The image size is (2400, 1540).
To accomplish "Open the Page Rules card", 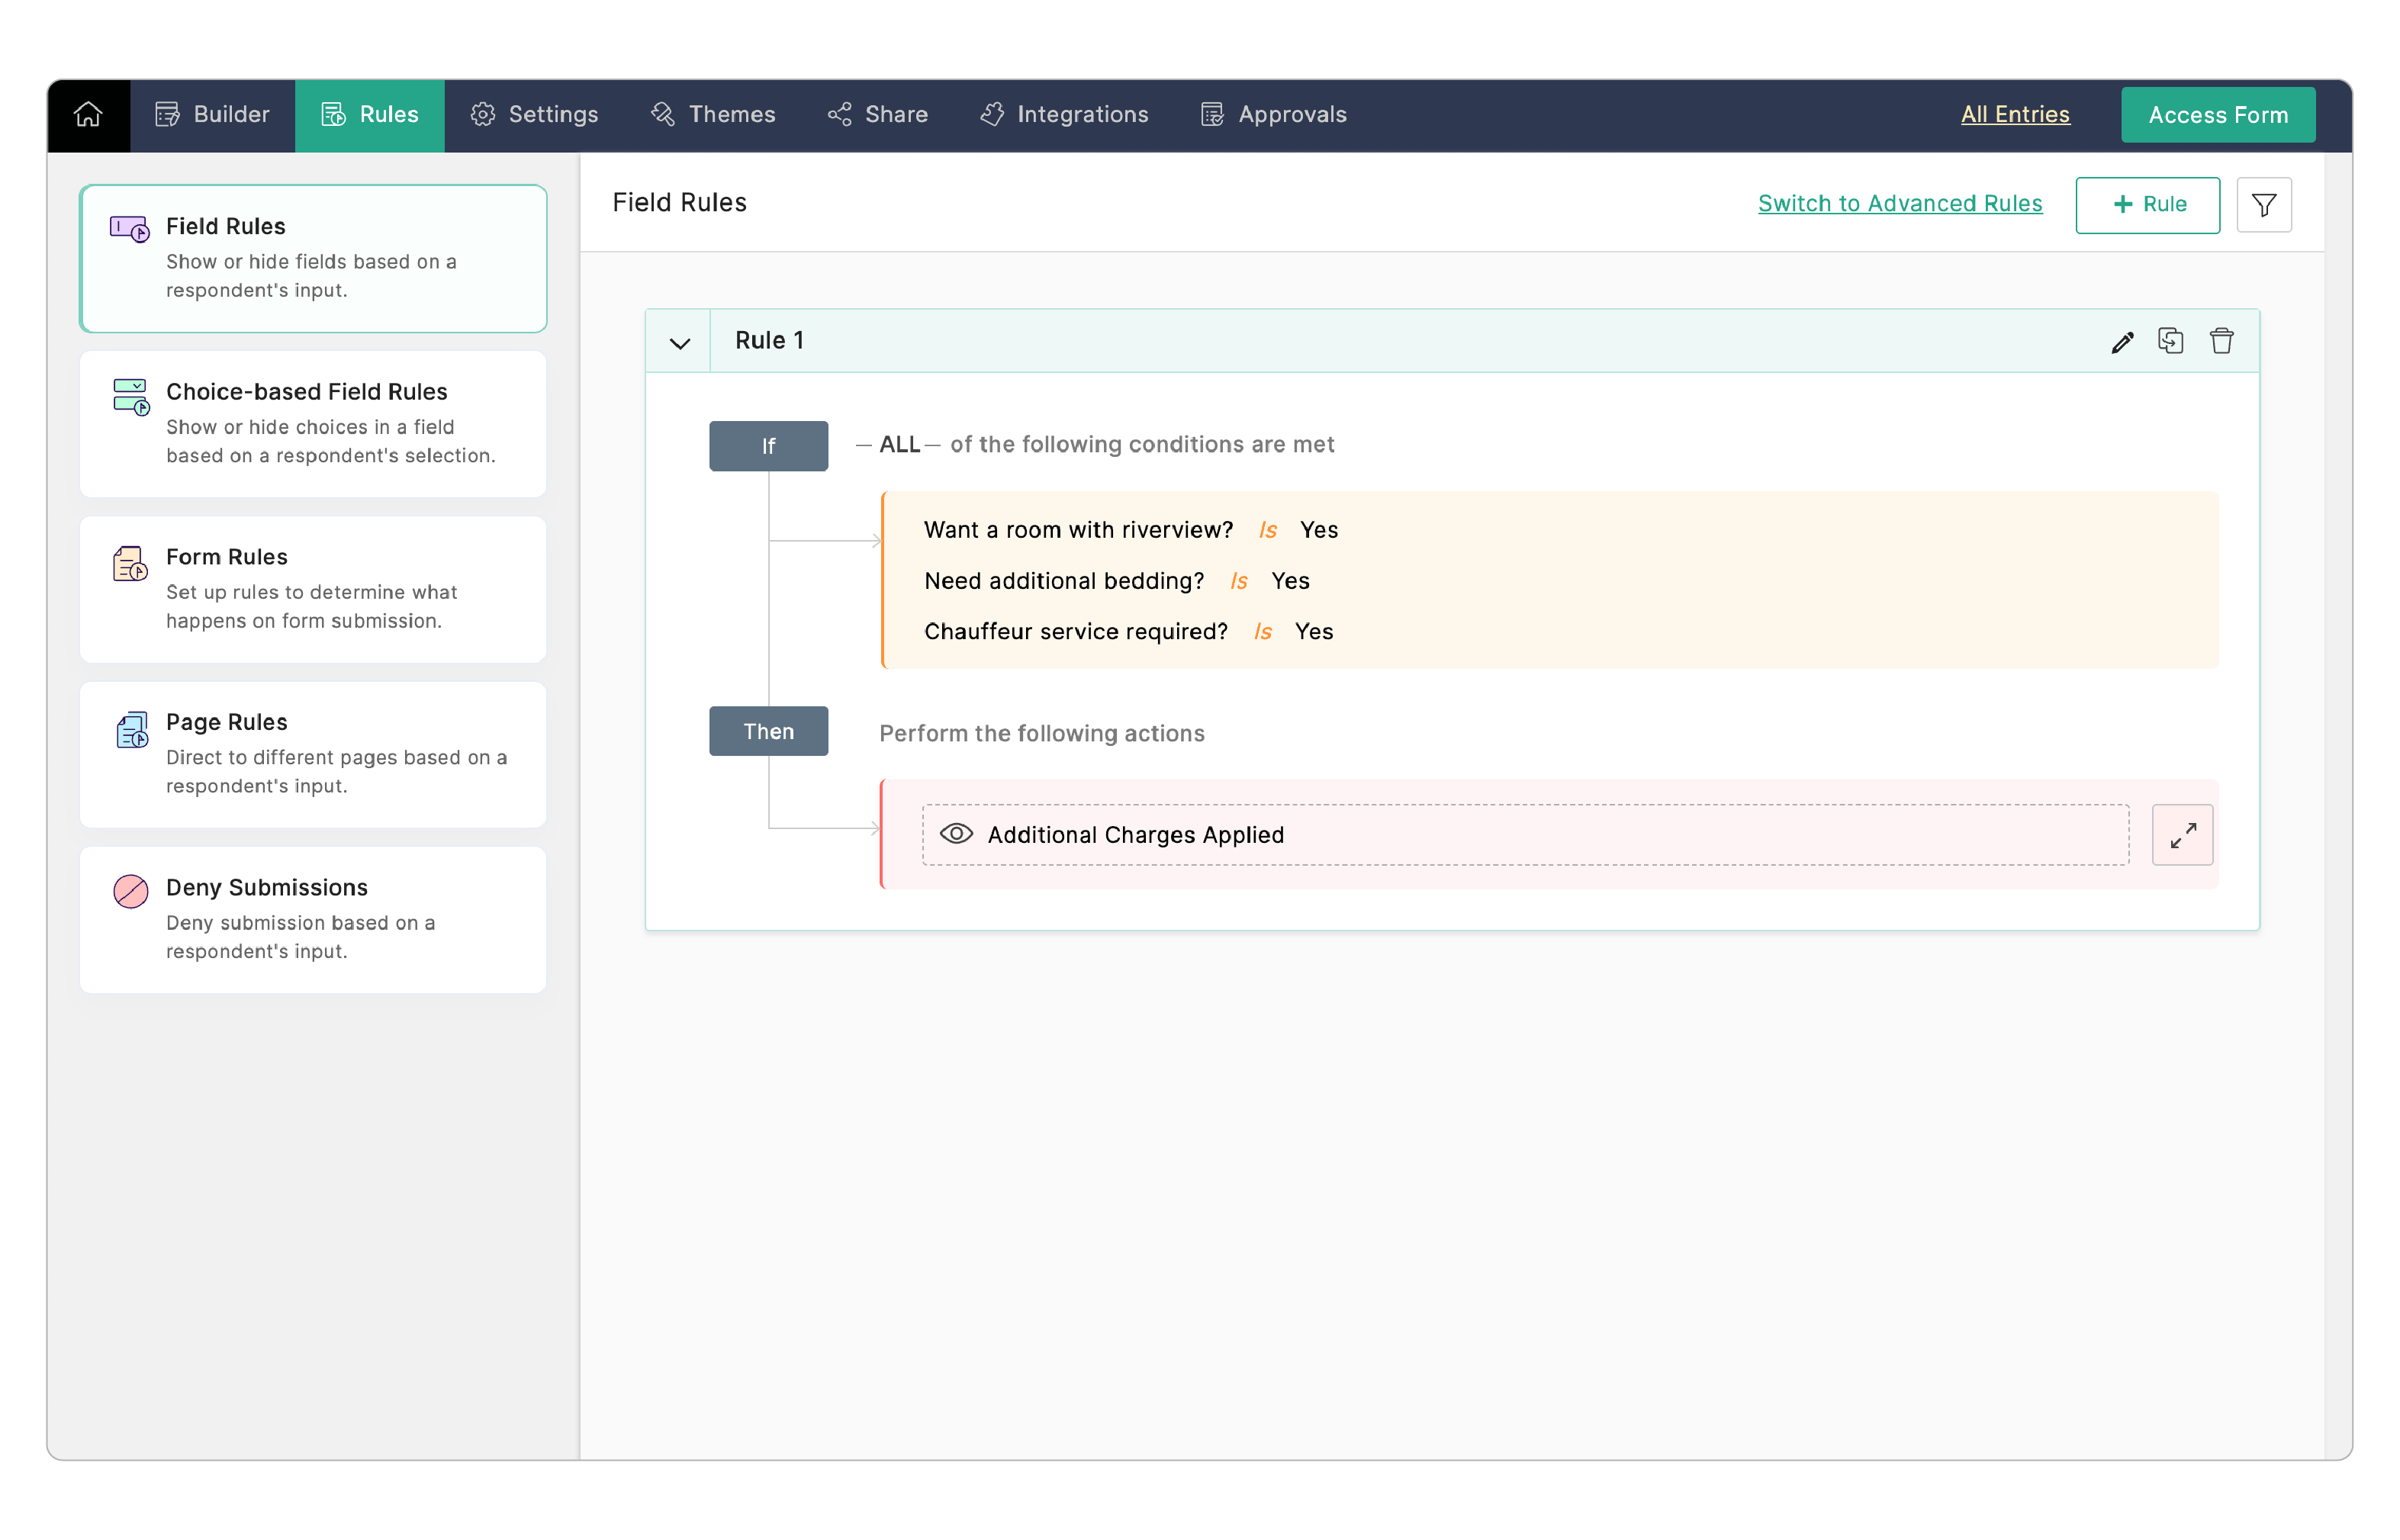I will click(313, 754).
